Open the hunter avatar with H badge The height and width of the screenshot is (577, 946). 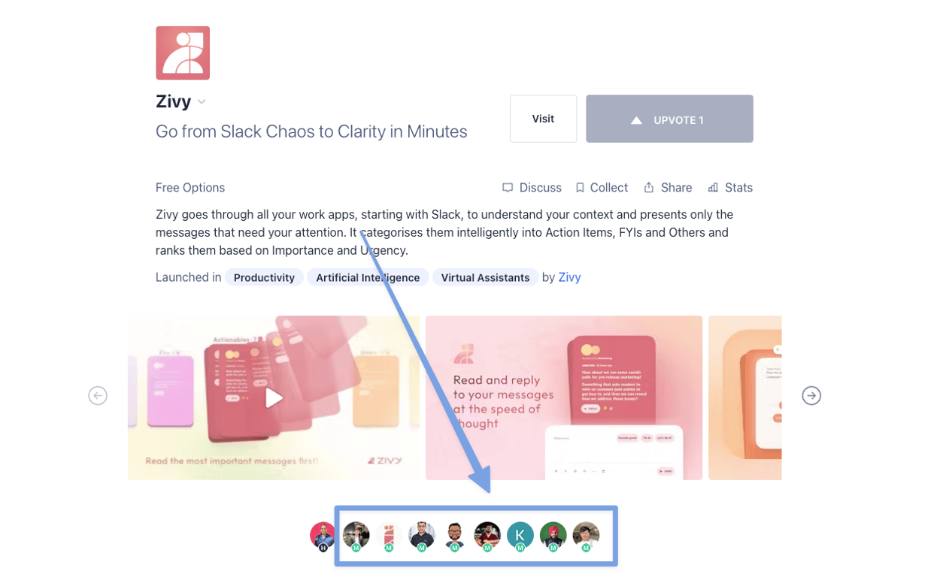(x=323, y=536)
